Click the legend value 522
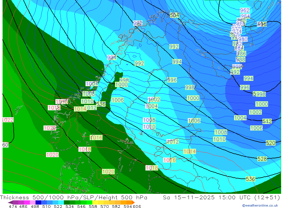Image resolution: width=284 pixels, height=208 pixels. click(x=58, y=206)
